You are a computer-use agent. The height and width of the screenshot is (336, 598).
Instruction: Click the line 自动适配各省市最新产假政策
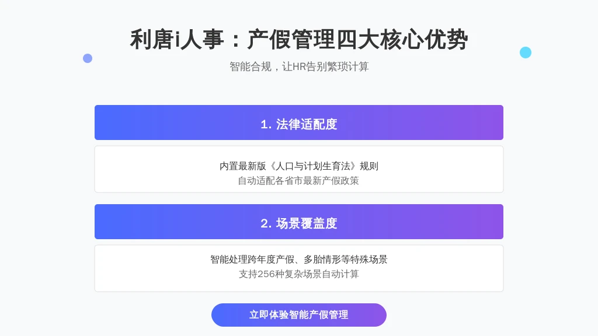(x=298, y=181)
